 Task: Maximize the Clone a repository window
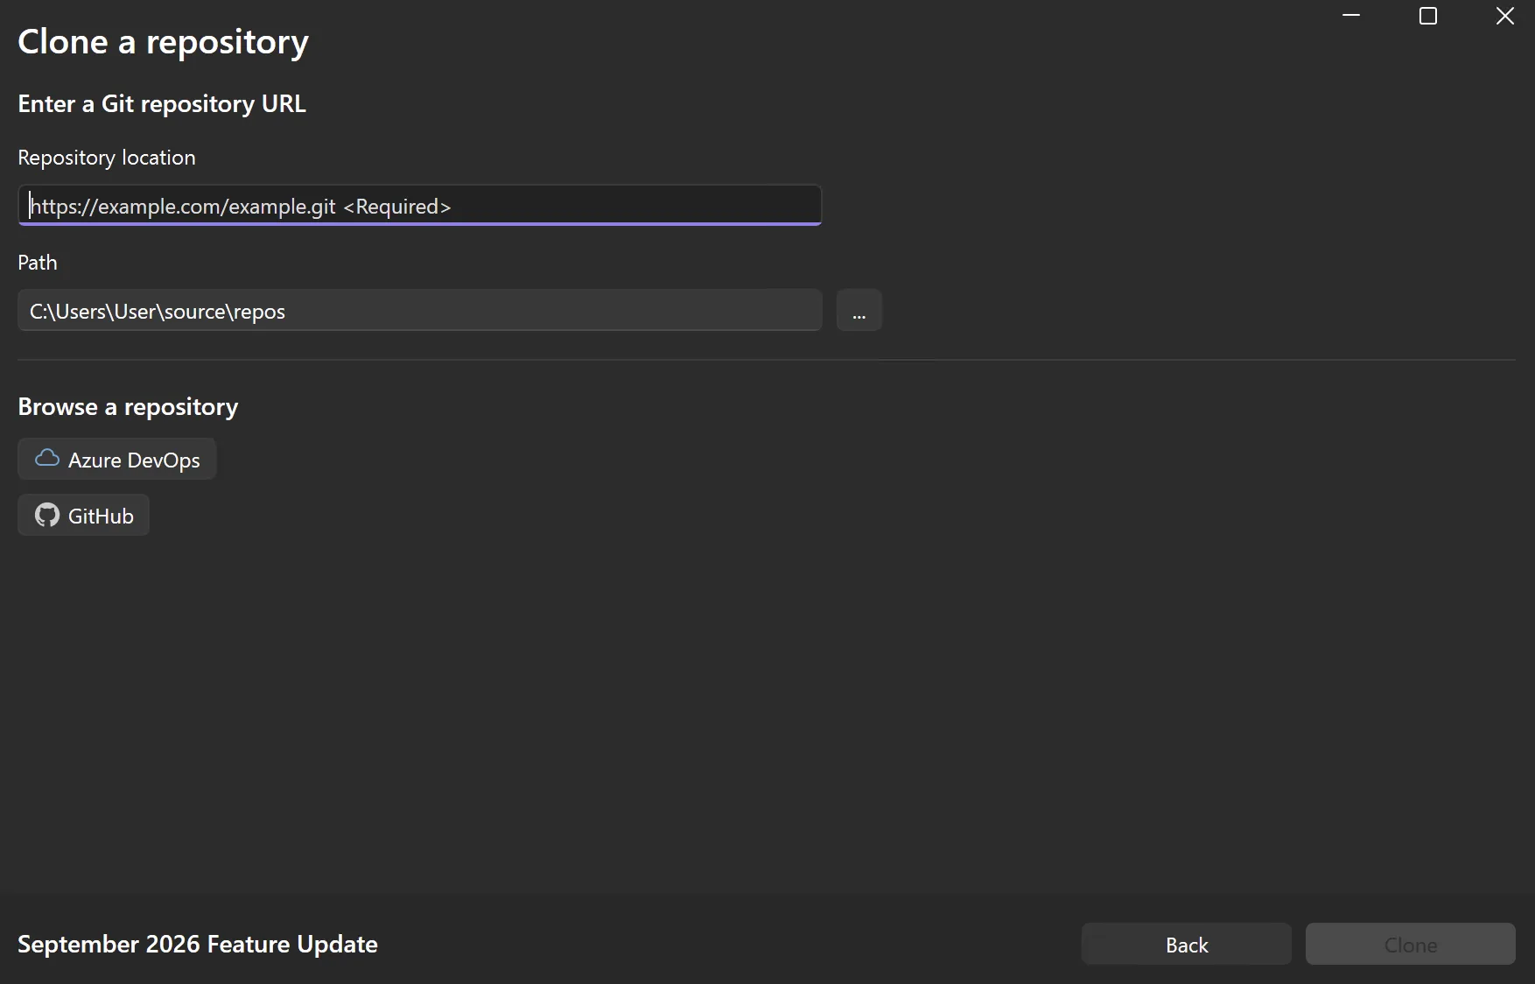point(1428,16)
